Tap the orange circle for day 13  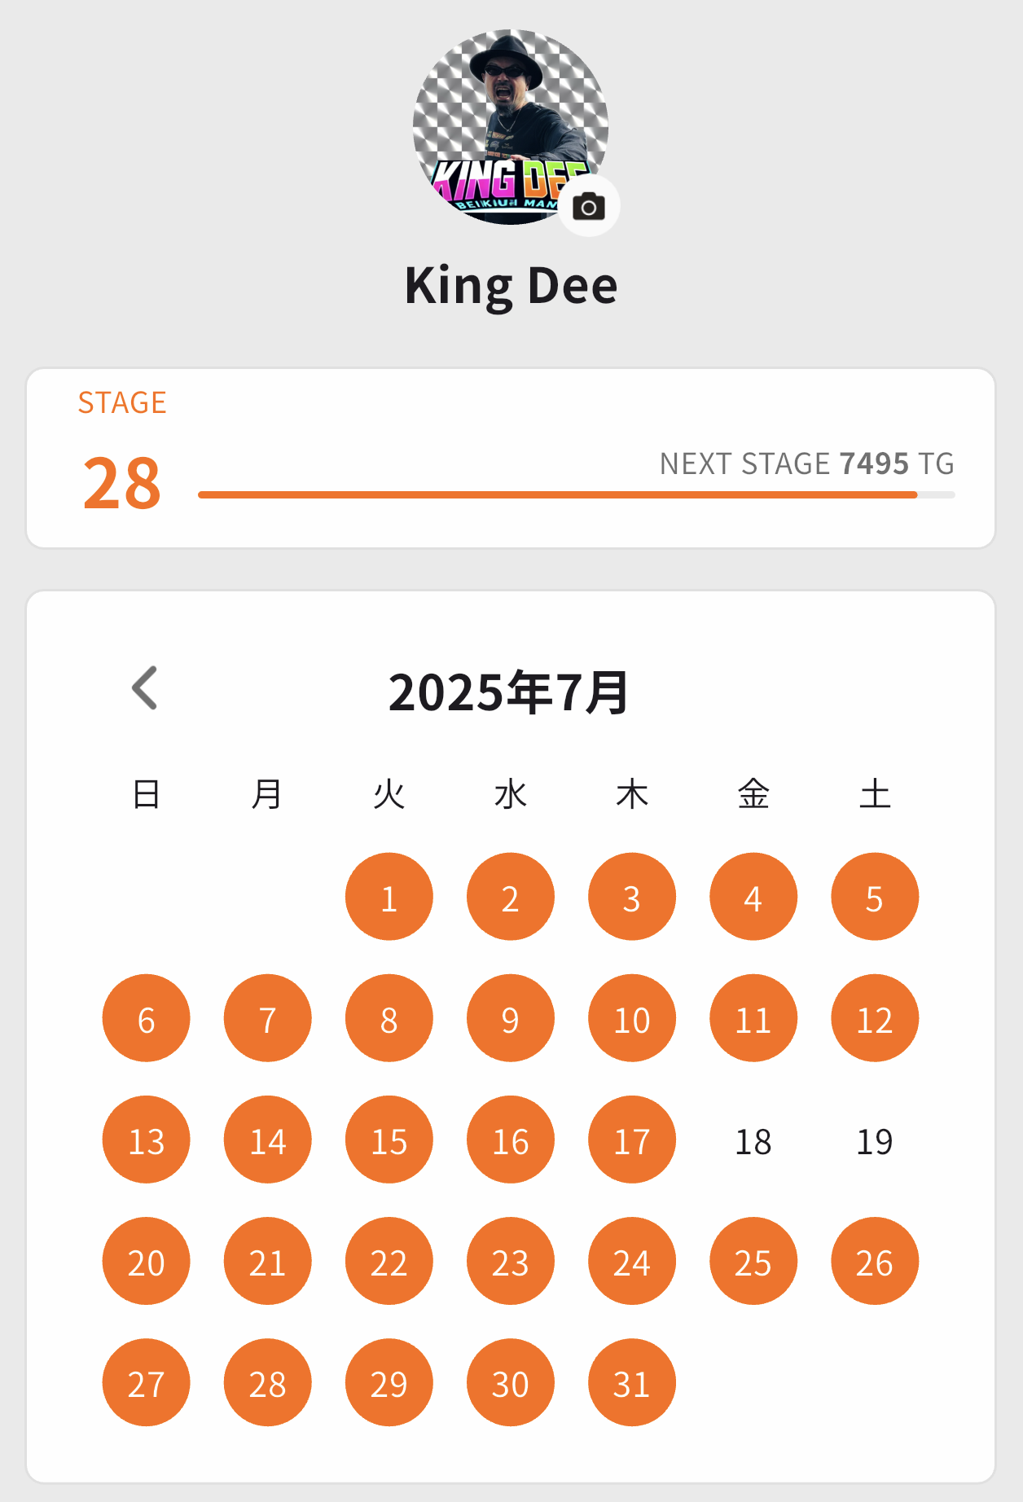pyautogui.click(x=146, y=1140)
